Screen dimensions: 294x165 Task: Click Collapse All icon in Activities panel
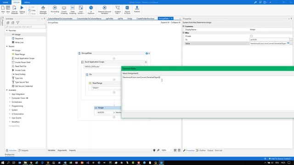[13, 23]
